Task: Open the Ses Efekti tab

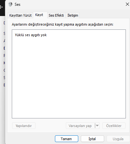Action: [x=56, y=15]
